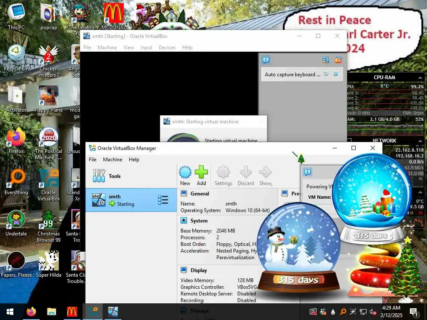Click the gifts snow globe countdown widget

372,199
